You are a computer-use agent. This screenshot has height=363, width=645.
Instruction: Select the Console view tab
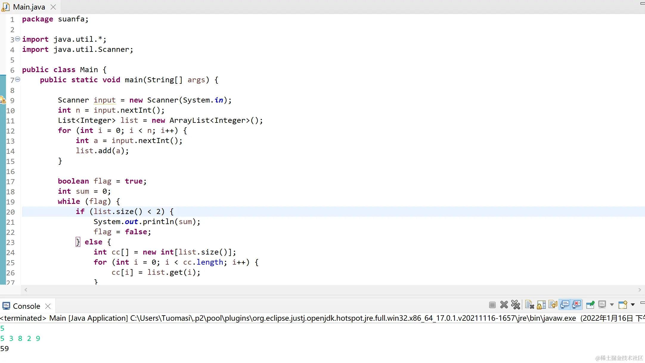coord(26,306)
